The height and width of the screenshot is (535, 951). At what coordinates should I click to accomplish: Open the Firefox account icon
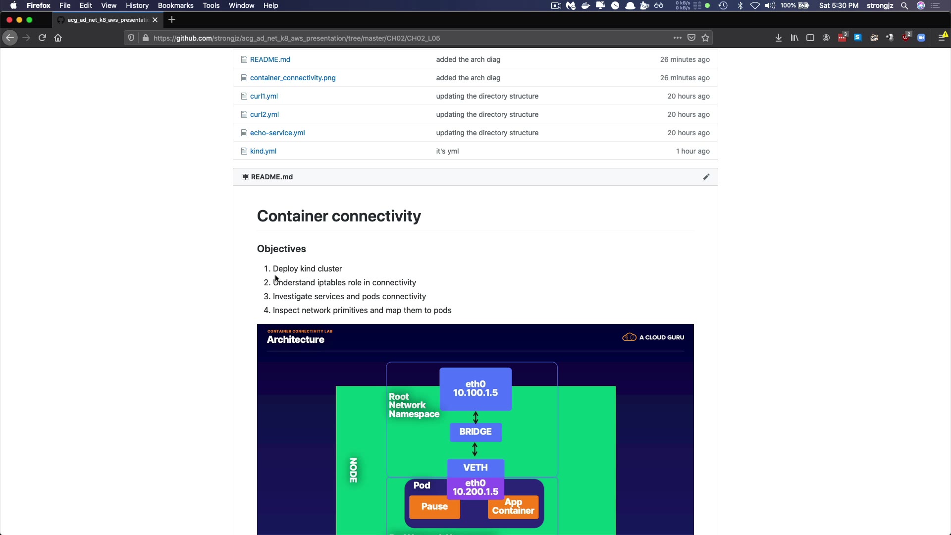[826, 38]
